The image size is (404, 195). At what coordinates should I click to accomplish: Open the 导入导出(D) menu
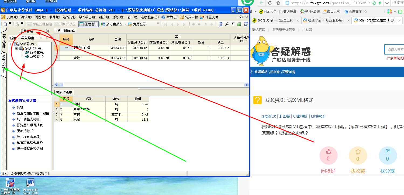tap(87, 17)
